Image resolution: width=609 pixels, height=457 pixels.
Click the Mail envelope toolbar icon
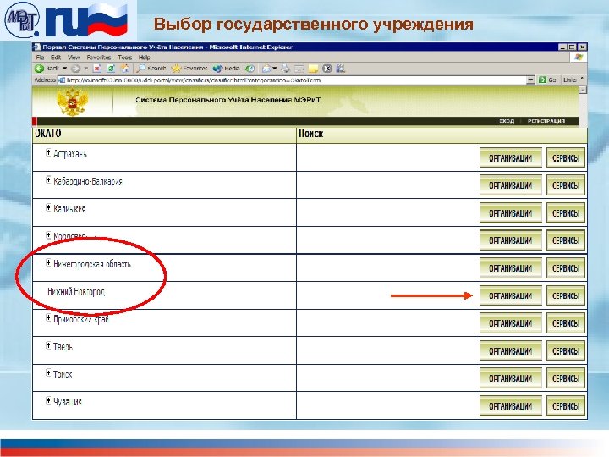pyautogui.click(x=266, y=69)
